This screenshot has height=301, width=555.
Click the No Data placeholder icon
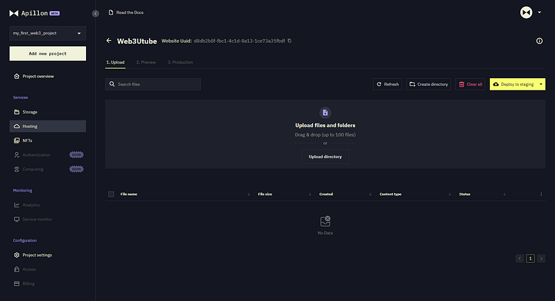click(x=325, y=221)
